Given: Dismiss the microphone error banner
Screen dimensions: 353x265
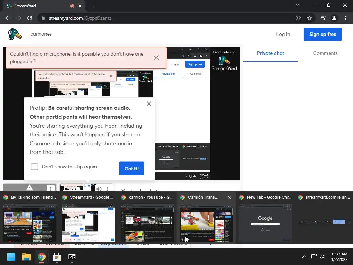Looking at the screenshot, I should 156,58.
